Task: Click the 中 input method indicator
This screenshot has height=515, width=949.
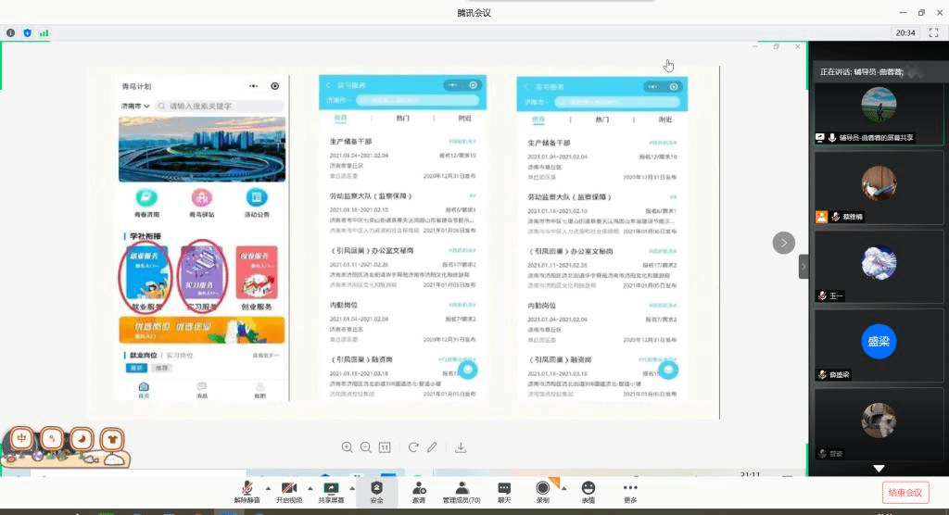Action: (22, 437)
